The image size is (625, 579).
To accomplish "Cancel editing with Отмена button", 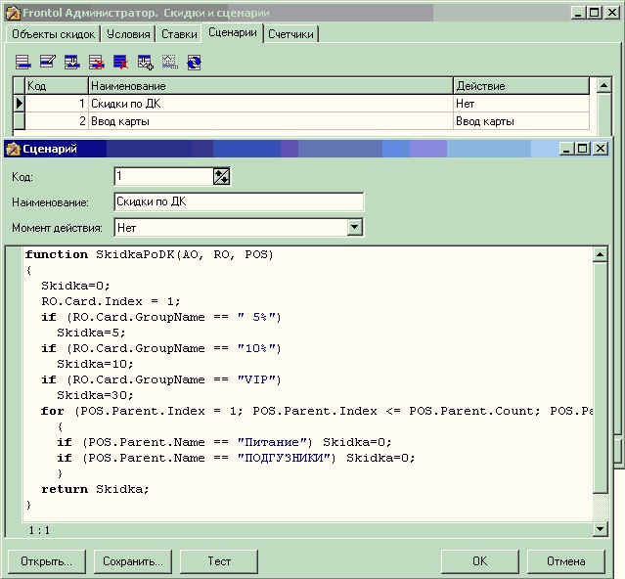I will click(x=566, y=561).
